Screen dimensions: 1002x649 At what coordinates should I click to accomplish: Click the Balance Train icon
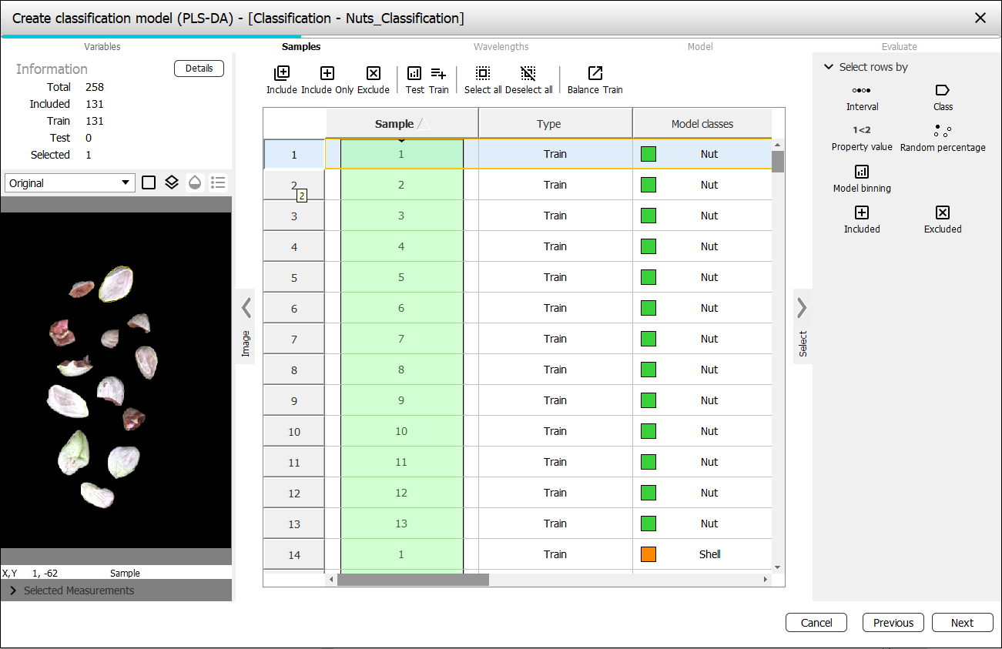[595, 74]
